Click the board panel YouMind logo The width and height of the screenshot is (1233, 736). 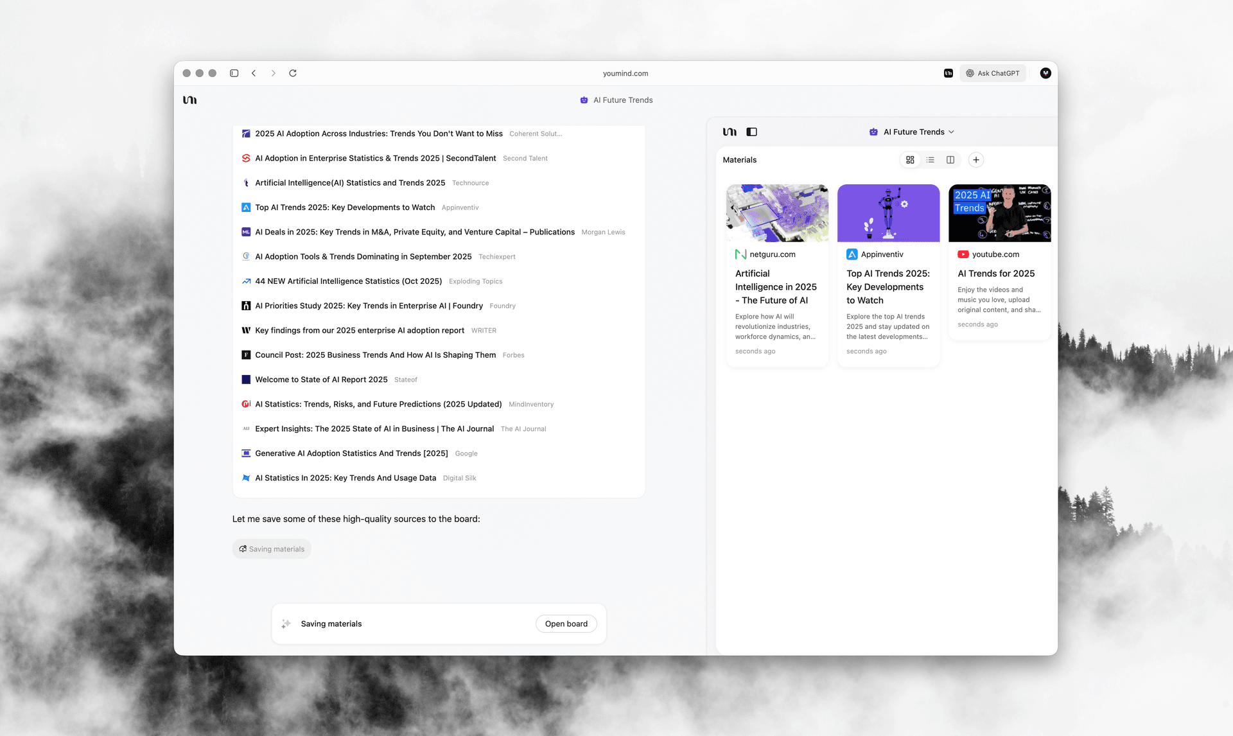click(x=730, y=132)
